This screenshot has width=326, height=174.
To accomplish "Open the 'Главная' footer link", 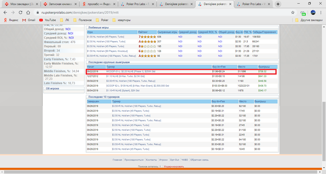I will (117, 160).
